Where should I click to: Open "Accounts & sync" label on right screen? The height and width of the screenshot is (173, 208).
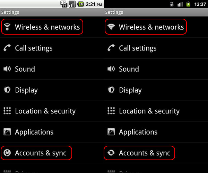click(145, 153)
